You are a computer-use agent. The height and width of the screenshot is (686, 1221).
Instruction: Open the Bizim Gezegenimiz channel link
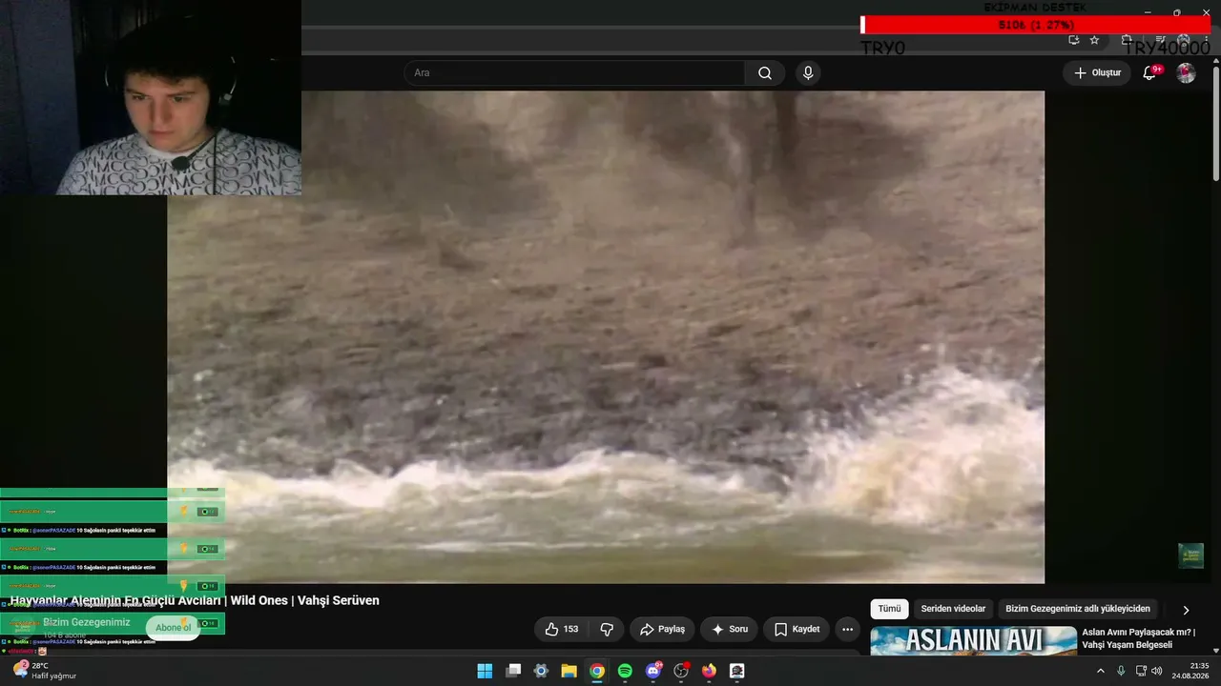[x=86, y=622]
